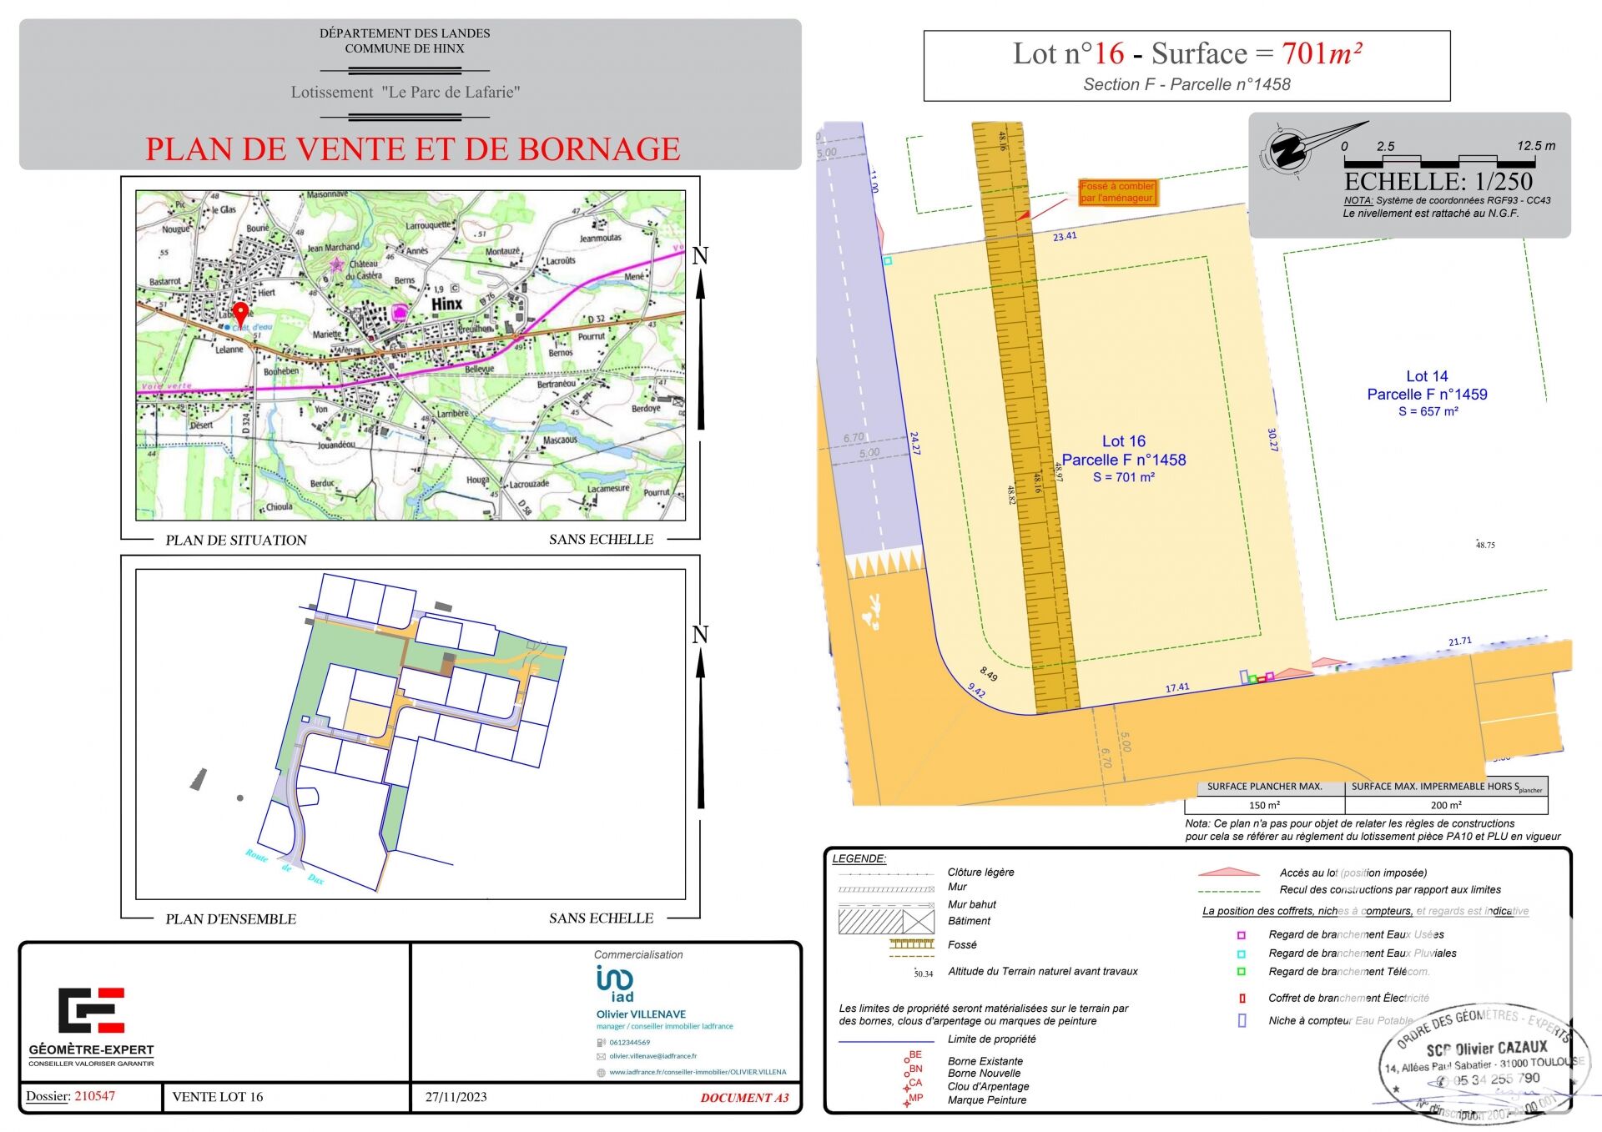Click the magenta Eaux Usées legend square
Screen dimensions: 1602x1132
point(1241,935)
